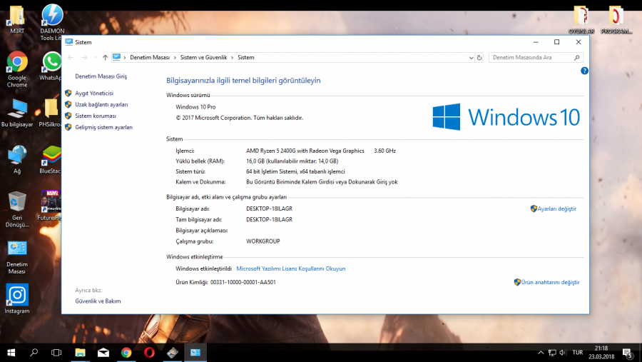Read Microsoft Yazılımı Lisans Koşullarını Okuyun

(x=291, y=268)
